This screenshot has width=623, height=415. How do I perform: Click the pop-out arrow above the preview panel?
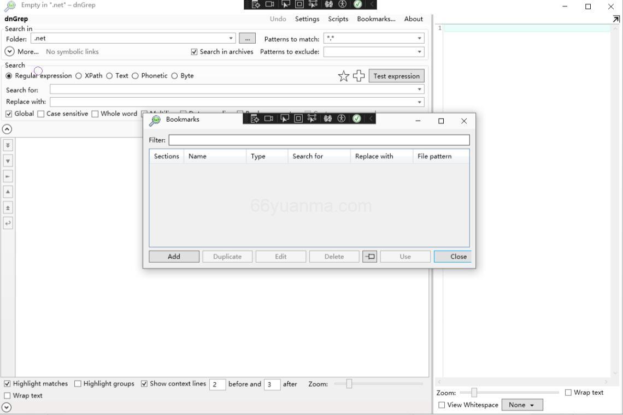(x=615, y=18)
